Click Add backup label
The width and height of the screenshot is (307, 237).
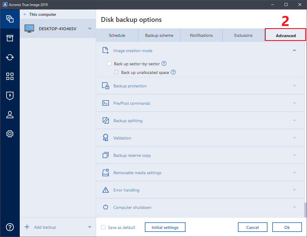[45, 227]
